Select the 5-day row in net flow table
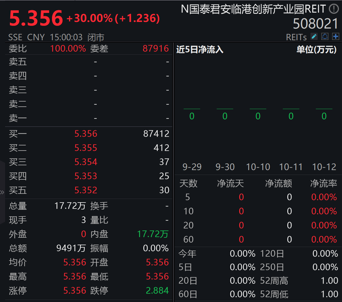 click(x=258, y=197)
